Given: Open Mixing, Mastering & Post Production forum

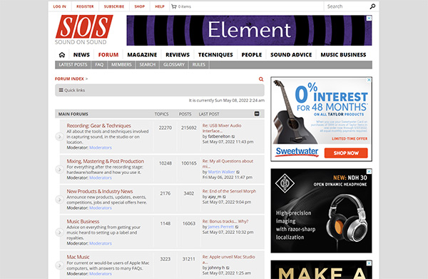Looking at the screenshot, I should tap(106, 161).
